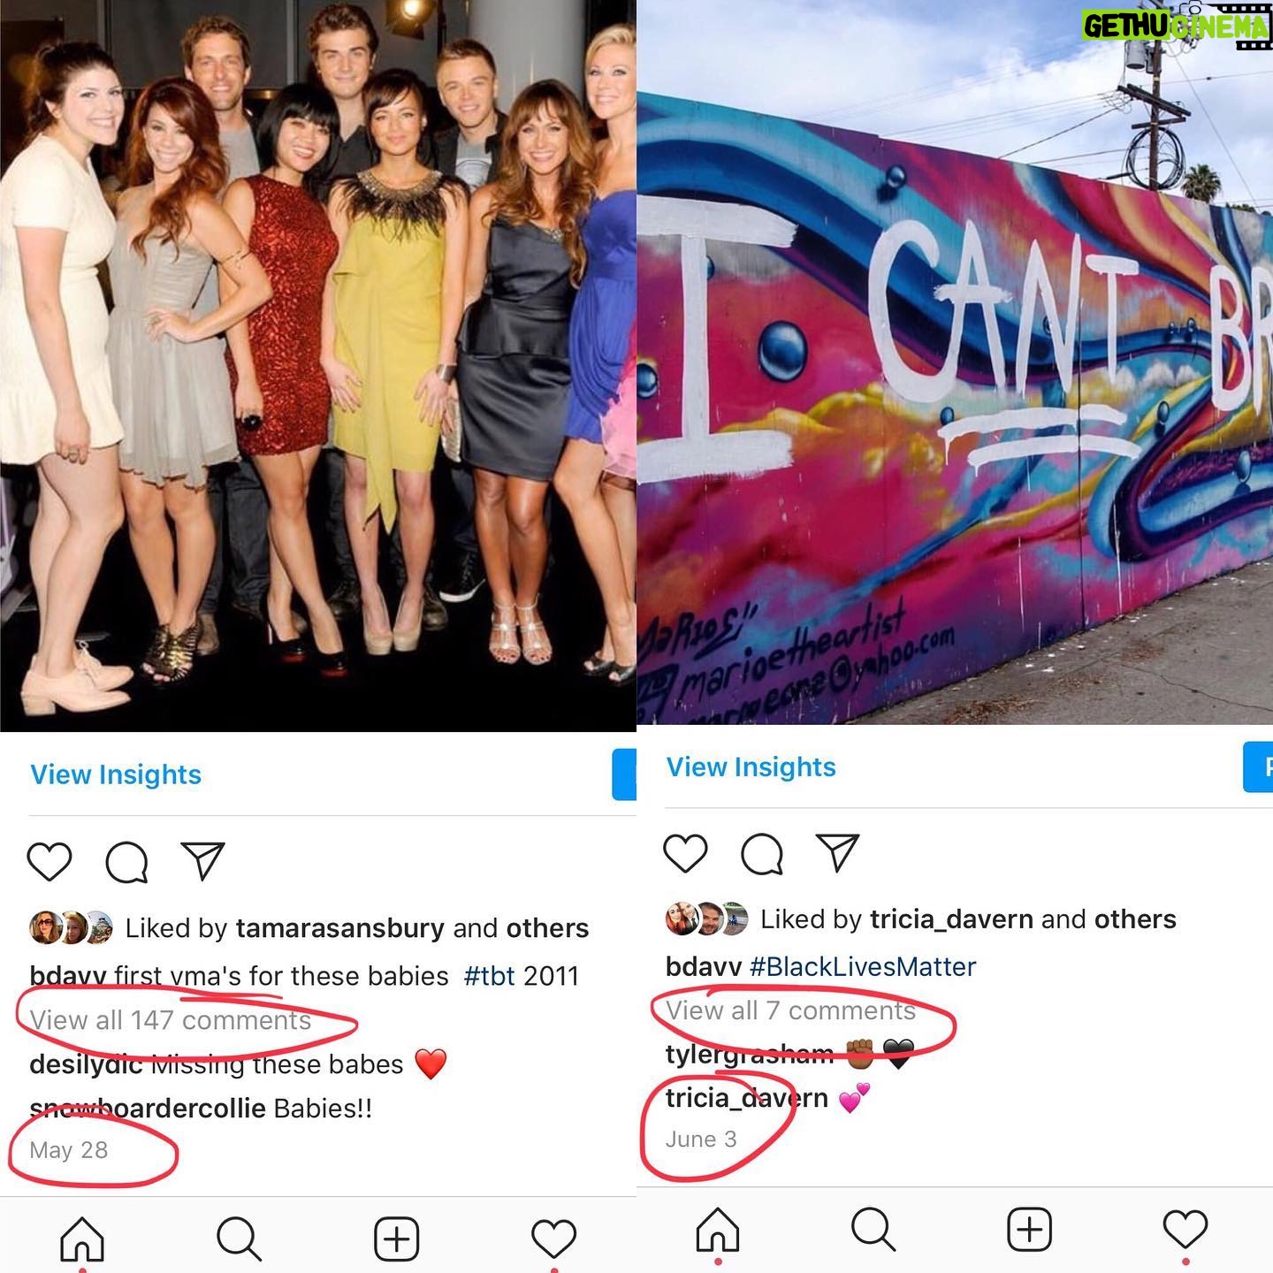Go to Home in left bottom bar
This screenshot has height=1273, width=1273.
[82, 1239]
